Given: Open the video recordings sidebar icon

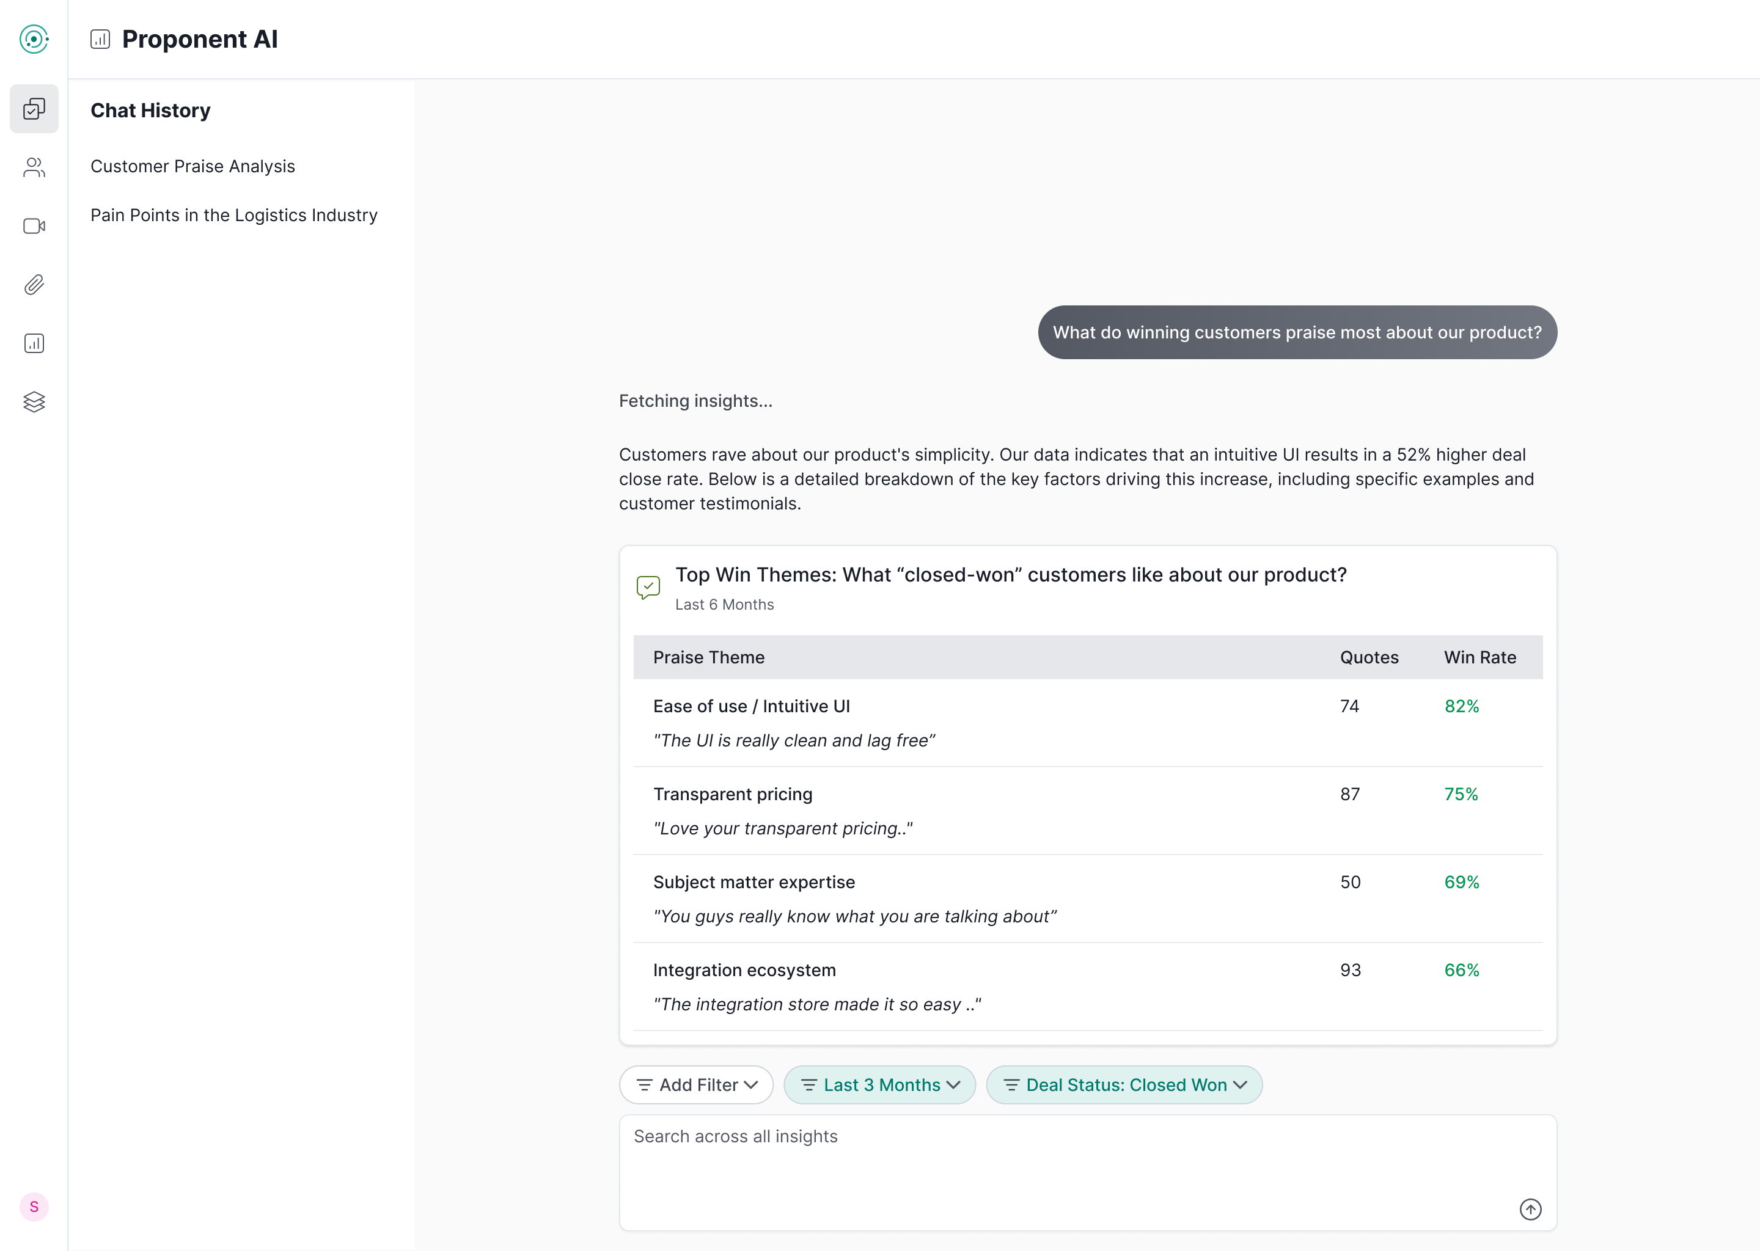Looking at the screenshot, I should 34,225.
